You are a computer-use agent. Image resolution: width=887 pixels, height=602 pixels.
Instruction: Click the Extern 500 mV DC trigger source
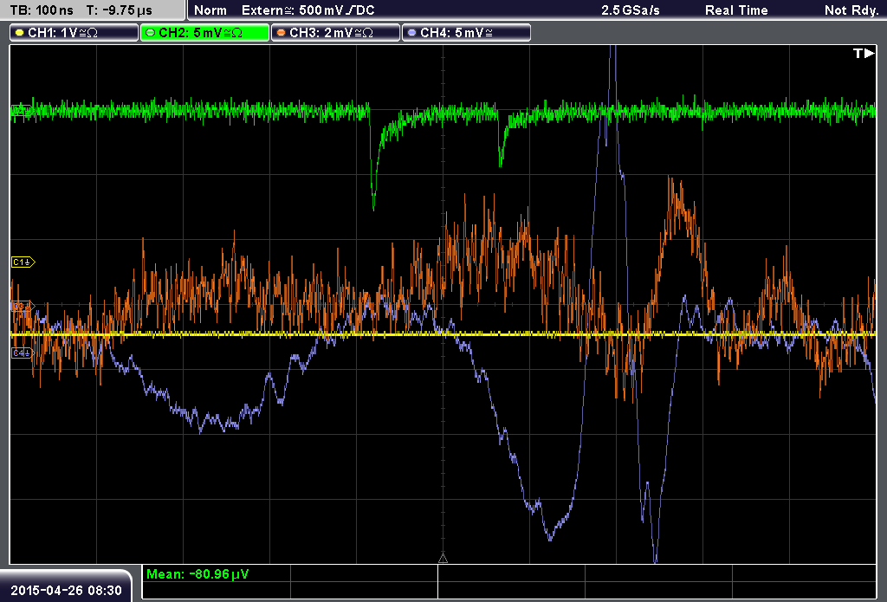(x=308, y=10)
